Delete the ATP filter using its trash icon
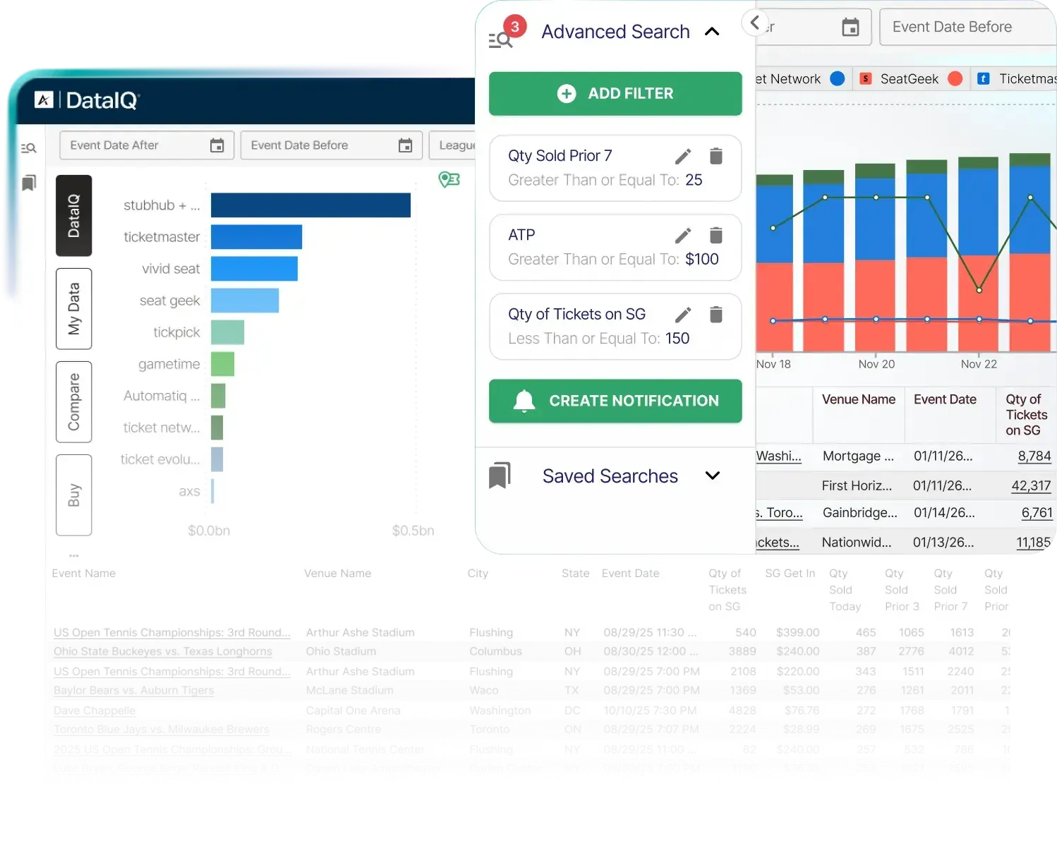 click(x=716, y=235)
